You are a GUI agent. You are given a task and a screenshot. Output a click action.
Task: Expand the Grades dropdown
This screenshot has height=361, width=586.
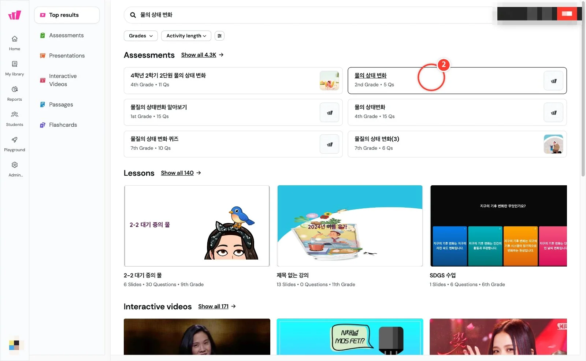pos(141,36)
